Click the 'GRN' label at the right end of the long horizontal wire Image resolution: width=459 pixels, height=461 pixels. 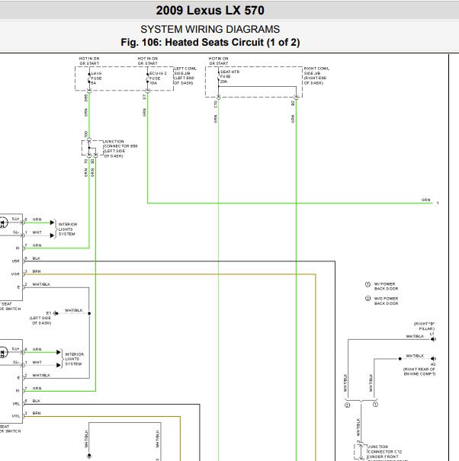click(425, 200)
